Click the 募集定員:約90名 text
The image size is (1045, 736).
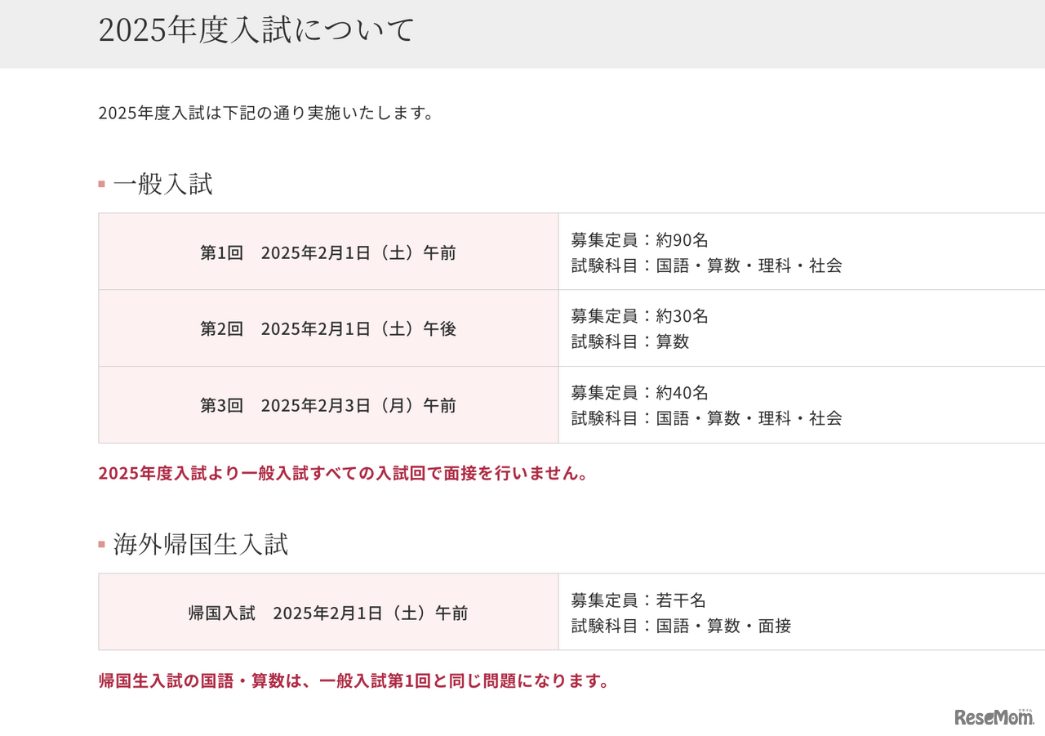[x=639, y=240]
